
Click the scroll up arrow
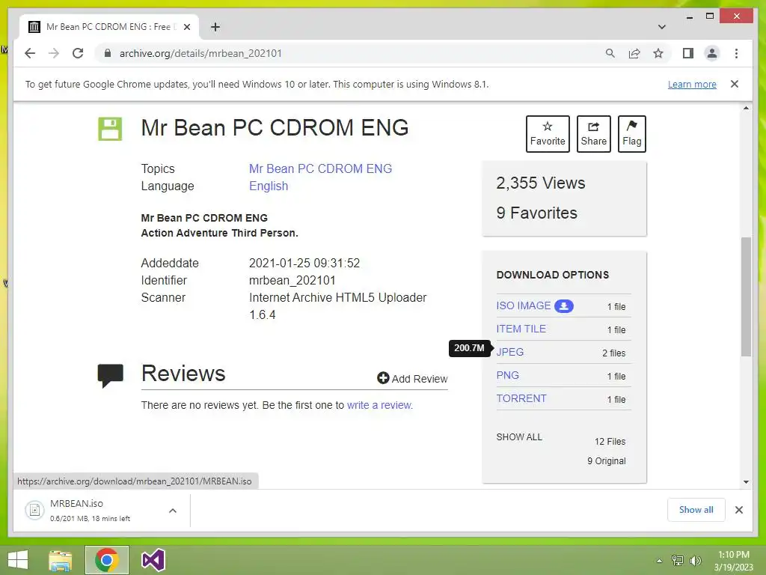(x=746, y=108)
